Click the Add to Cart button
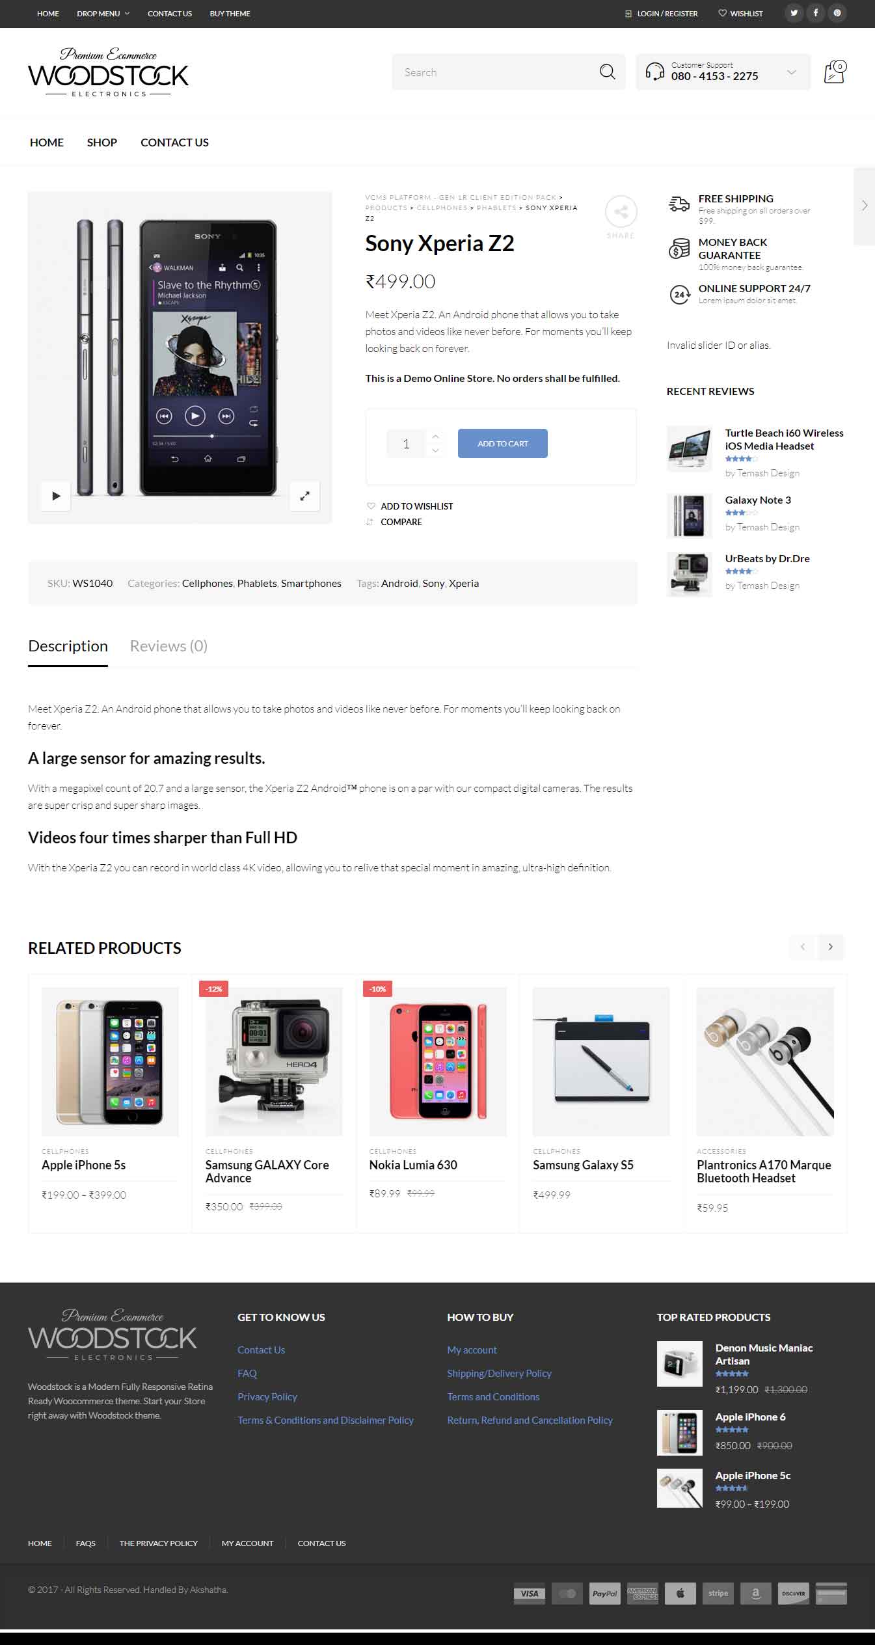The width and height of the screenshot is (875, 1645). (503, 443)
